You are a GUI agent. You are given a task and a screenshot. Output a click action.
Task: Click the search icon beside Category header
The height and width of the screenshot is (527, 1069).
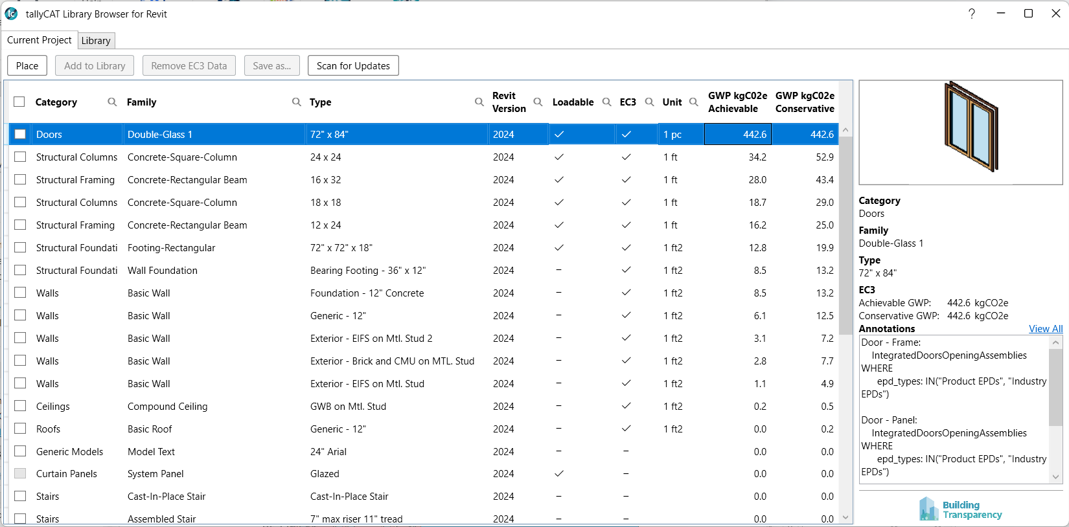click(x=112, y=102)
